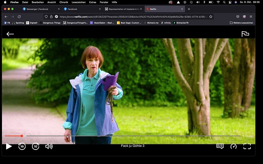This screenshot has width=263, height=164.
Task: Play the Netflix video
Action: click(9, 146)
